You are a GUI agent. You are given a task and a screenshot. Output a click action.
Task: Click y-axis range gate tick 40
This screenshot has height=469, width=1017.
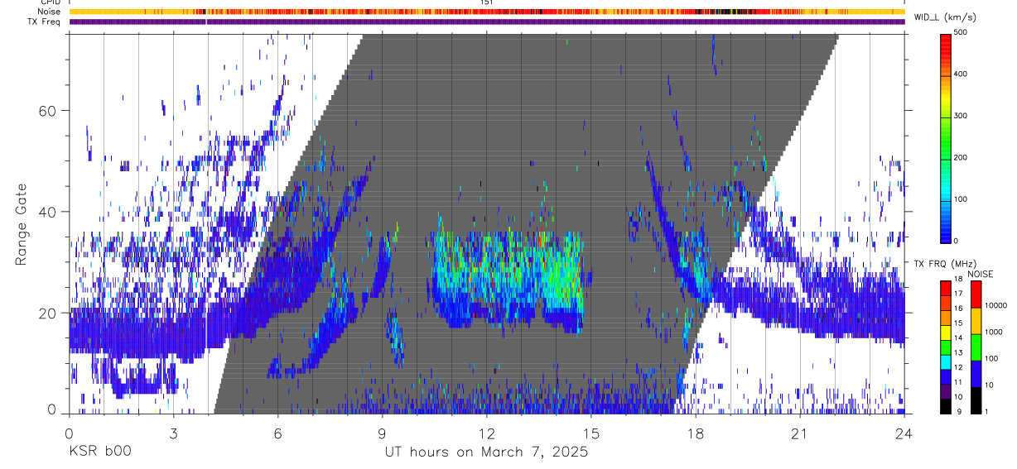48,212
